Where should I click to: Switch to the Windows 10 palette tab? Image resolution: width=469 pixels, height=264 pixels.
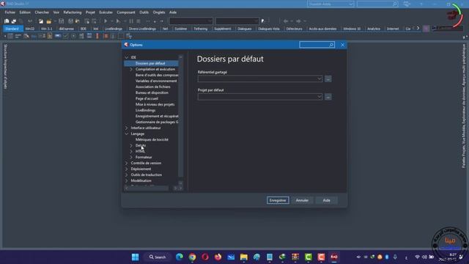coord(352,29)
